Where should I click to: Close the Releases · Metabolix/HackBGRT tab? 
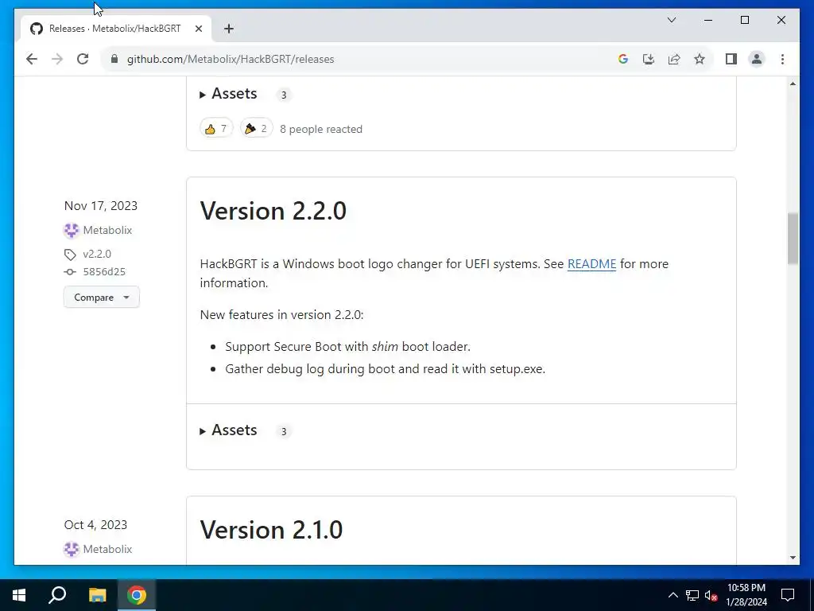(x=198, y=29)
